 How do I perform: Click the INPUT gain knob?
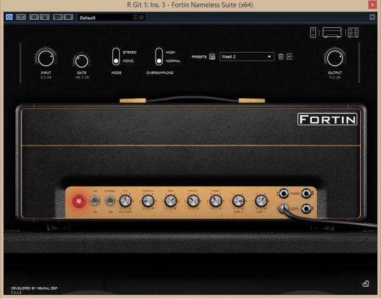[46, 58]
